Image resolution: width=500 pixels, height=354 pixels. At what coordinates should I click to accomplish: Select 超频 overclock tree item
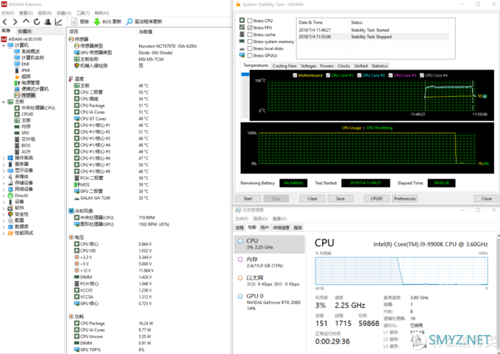click(x=22, y=76)
